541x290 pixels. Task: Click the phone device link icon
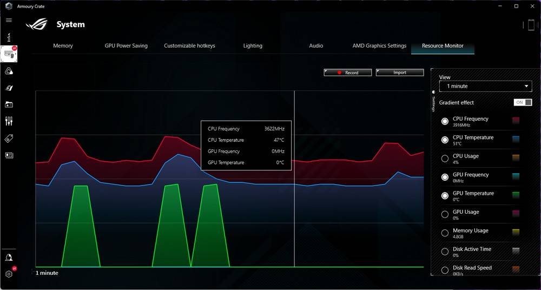tap(531, 25)
